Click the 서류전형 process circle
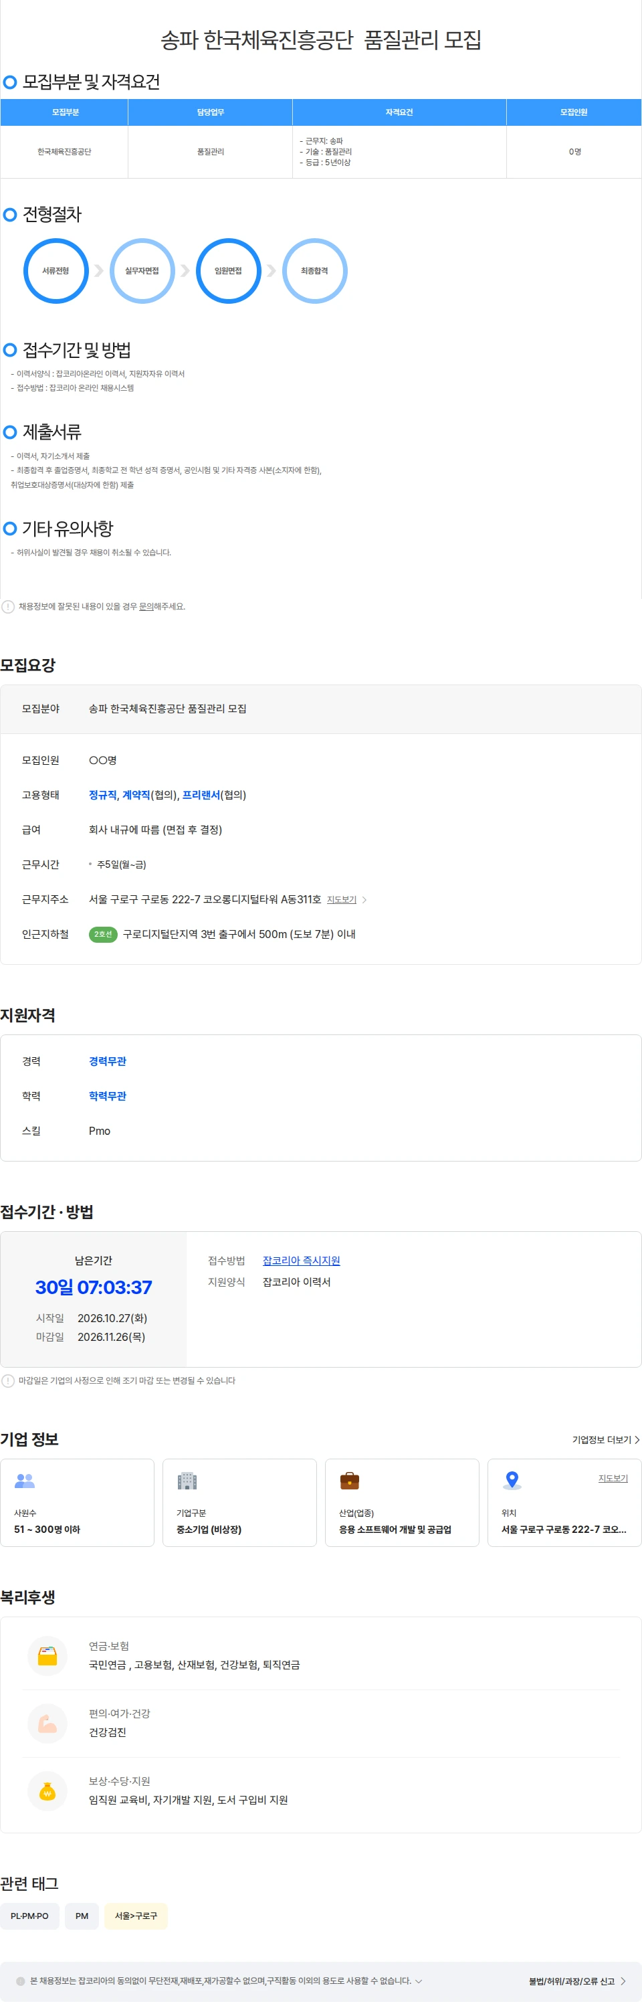642x2016 pixels. click(x=56, y=271)
